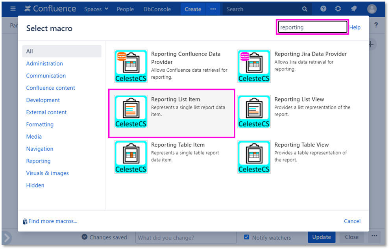Image resolution: width=390 pixels, height=250 pixels.
Task: Click the macro search field containing reporting
Action: [x=312, y=27]
